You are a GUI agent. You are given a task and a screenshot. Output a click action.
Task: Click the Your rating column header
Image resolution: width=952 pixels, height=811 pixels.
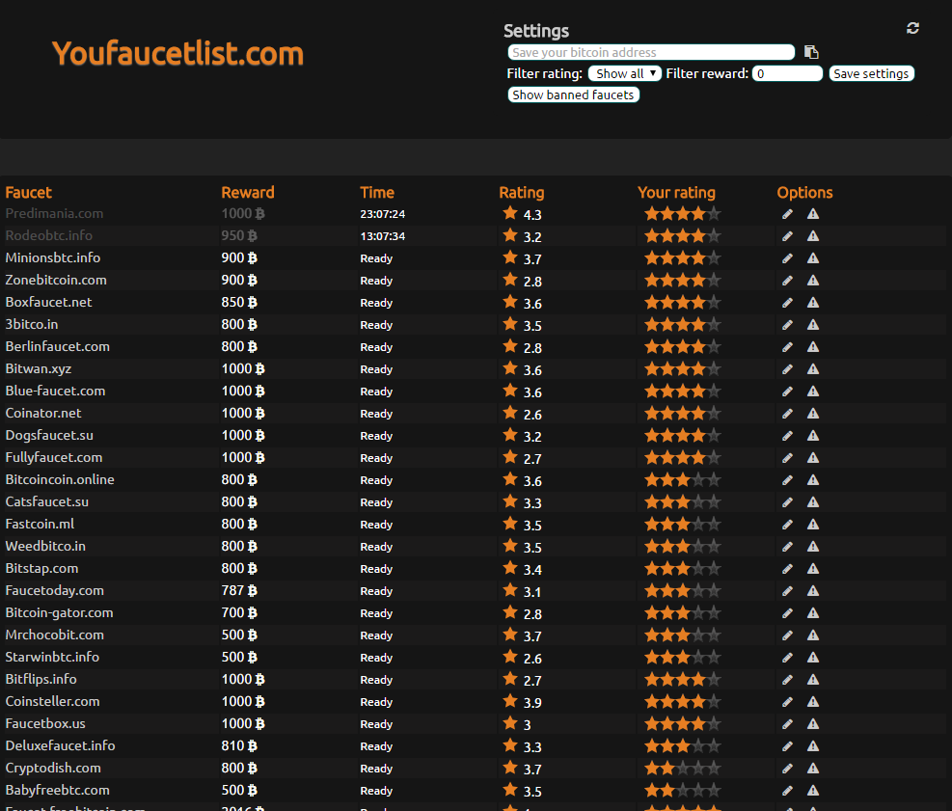pyautogui.click(x=676, y=193)
